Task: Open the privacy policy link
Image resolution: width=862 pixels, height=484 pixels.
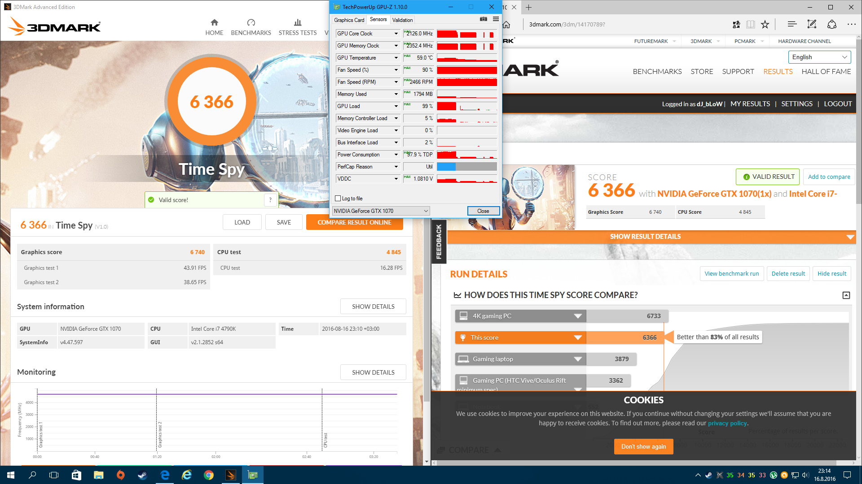Action: click(x=727, y=423)
